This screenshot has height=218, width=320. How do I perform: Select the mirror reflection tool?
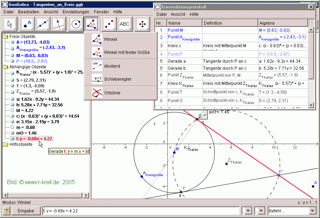point(108,24)
